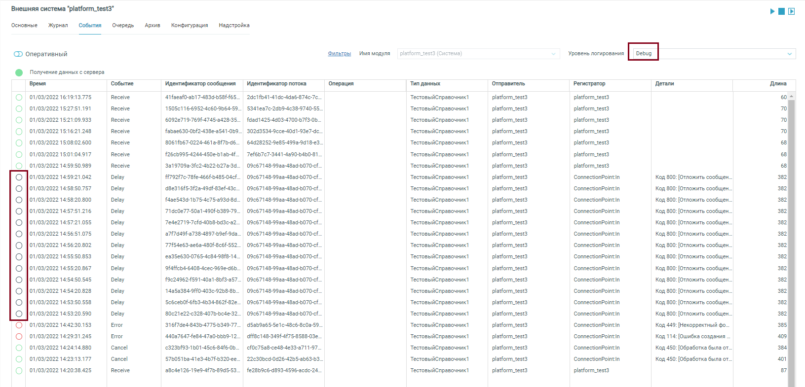The image size is (805, 387).
Task: Click the restart (framed play) icon at top right
Action: tap(792, 11)
